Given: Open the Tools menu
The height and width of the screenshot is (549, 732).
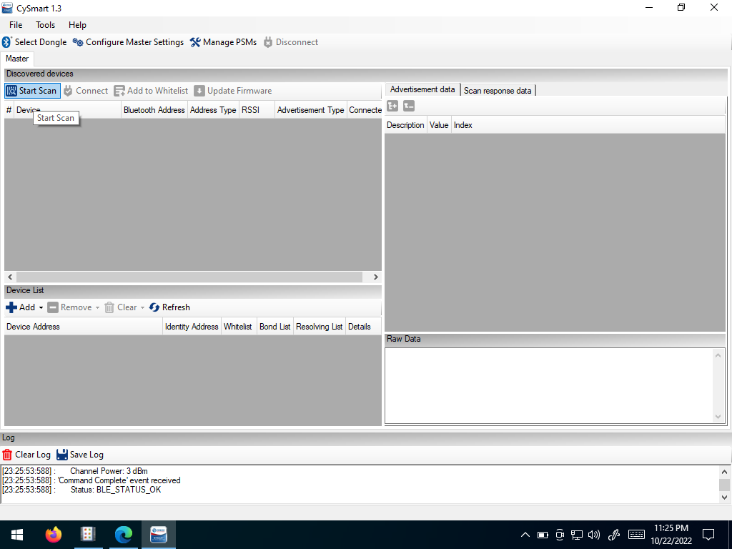Looking at the screenshot, I should coord(45,25).
